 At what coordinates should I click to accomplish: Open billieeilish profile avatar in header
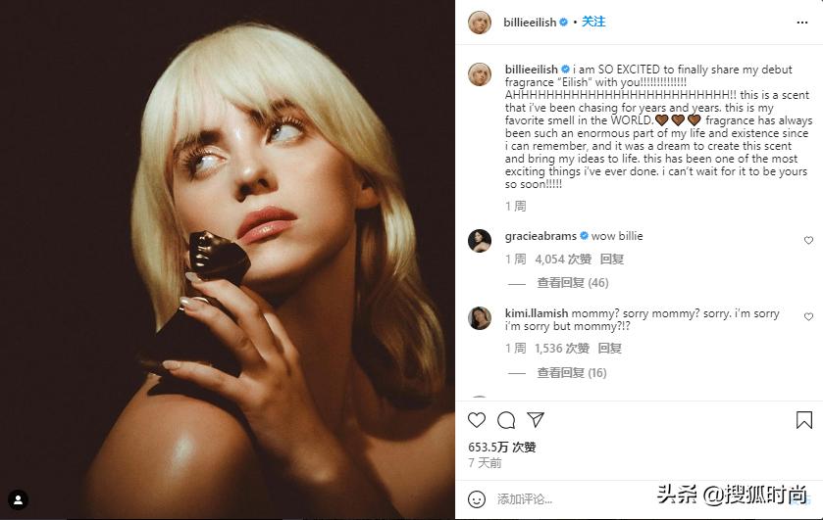coord(479,22)
